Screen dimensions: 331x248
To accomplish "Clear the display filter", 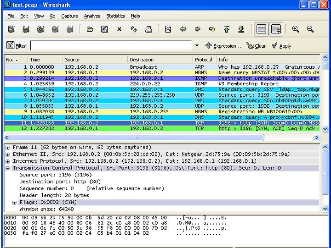I will coord(256,46).
